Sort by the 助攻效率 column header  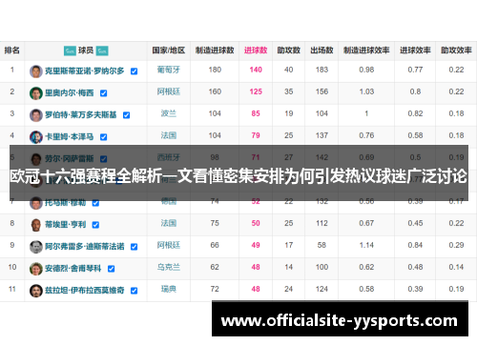click(456, 51)
